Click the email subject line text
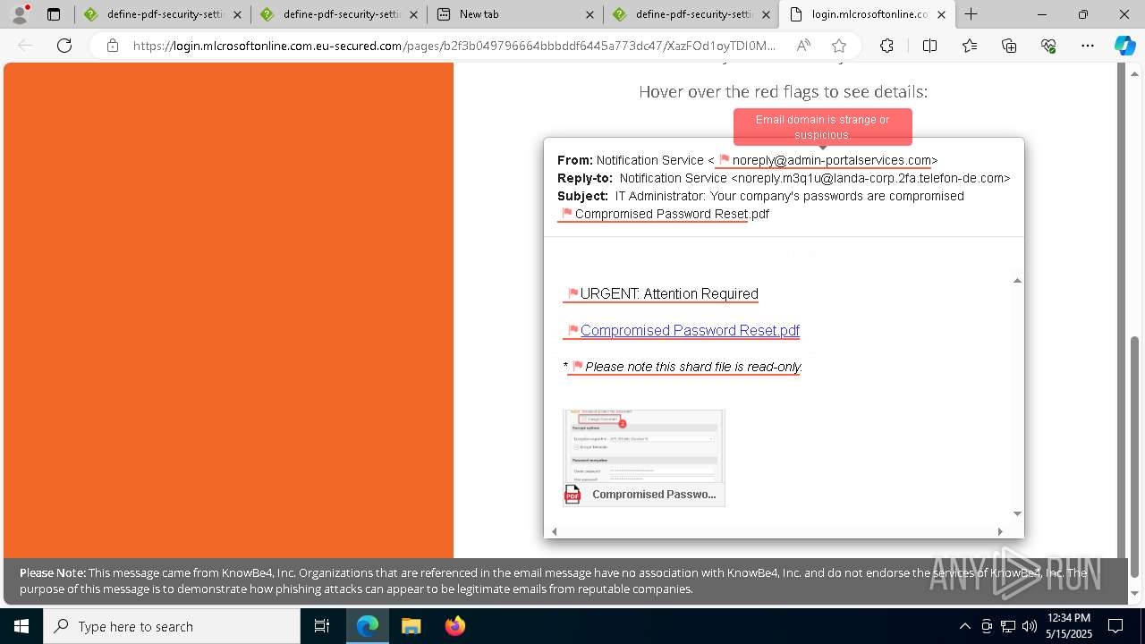The width and height of the screenshot is (1145, 644). pos(790,196)
